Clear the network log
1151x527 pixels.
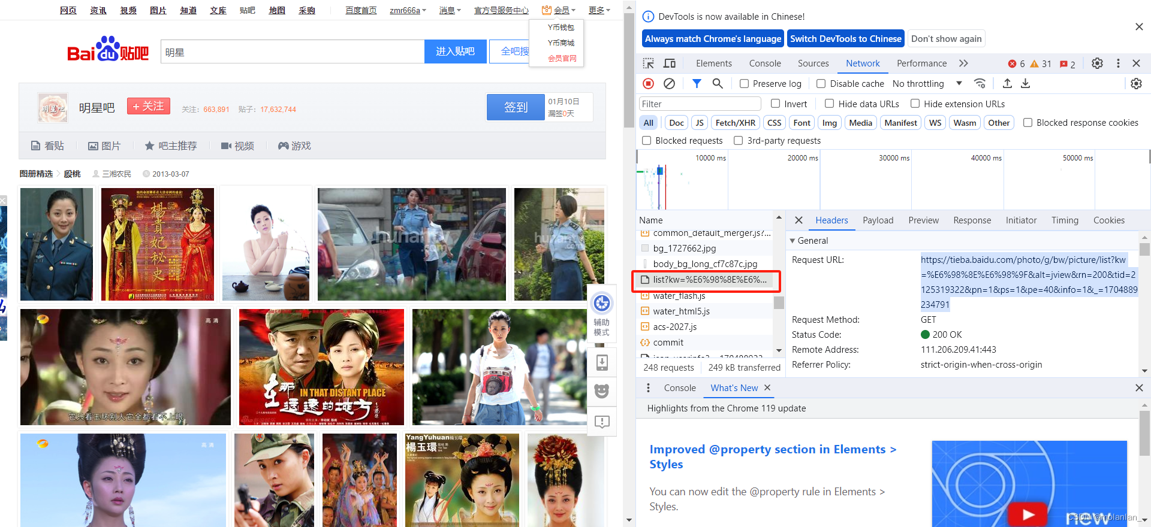tap(670, 83)
